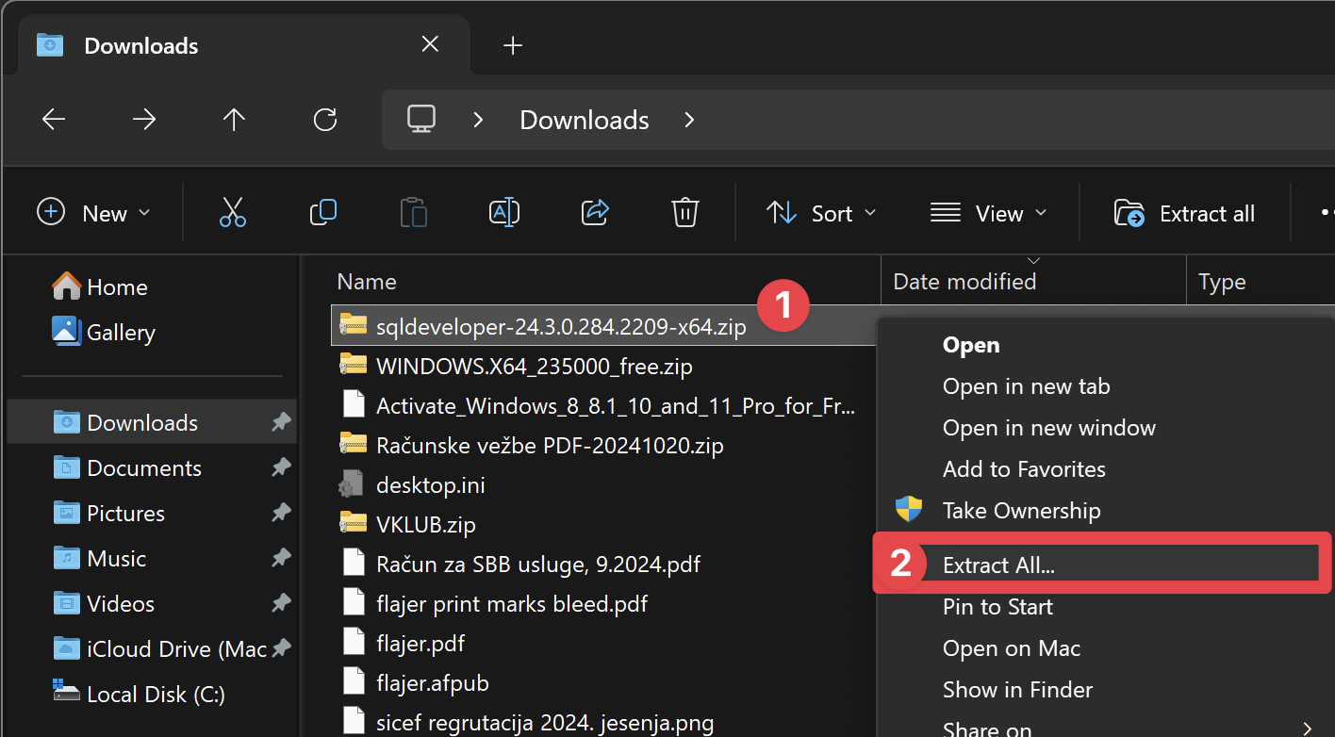Image resolution: width=1335 pixels, height=737 pixels.
Task: Click Extract all button in toolbar
Action: (x=1185, y=213)
